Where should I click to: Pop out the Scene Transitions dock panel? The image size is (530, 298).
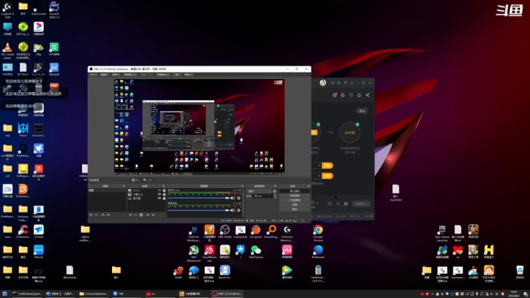coord(275,186)
